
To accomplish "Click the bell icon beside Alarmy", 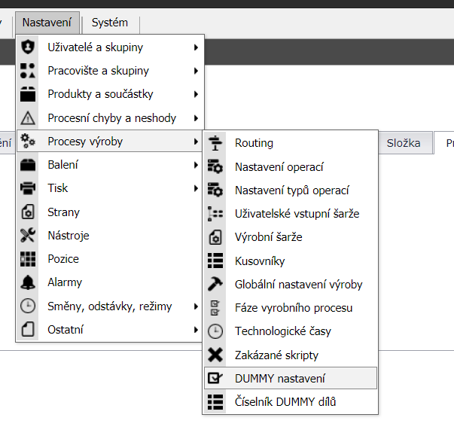I will tap(28, 282).
